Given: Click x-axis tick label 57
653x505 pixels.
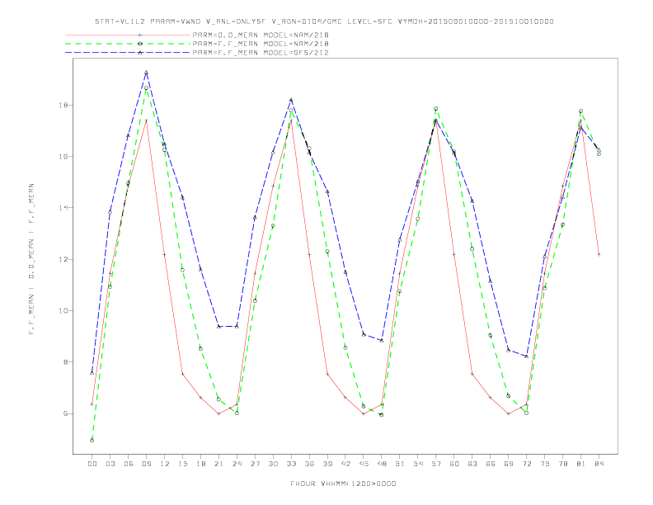Looking at the screenshot, I should click(x=436, y=464).
